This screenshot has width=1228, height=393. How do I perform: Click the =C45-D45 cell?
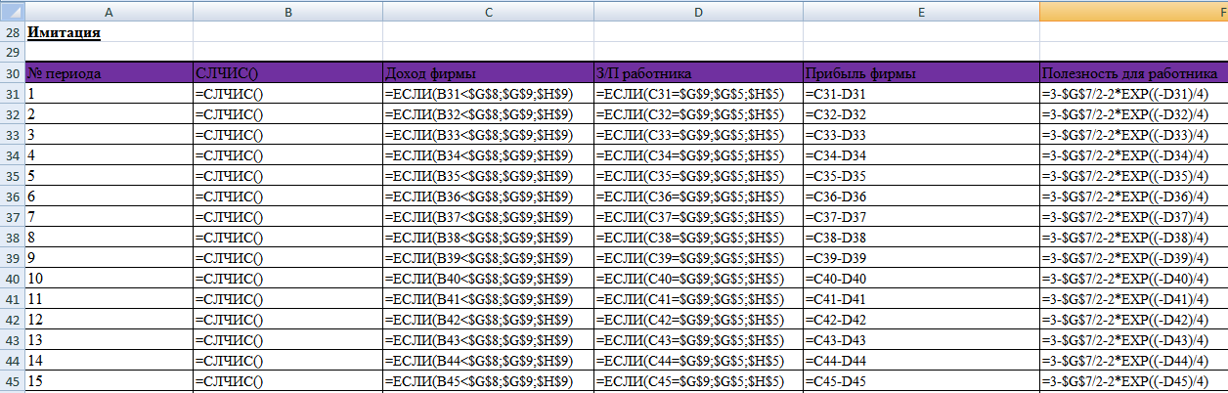click(921, 381)
